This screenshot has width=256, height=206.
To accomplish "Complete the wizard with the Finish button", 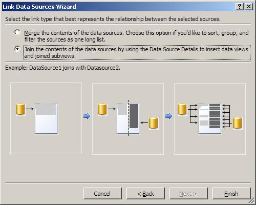I will point(231,194).
